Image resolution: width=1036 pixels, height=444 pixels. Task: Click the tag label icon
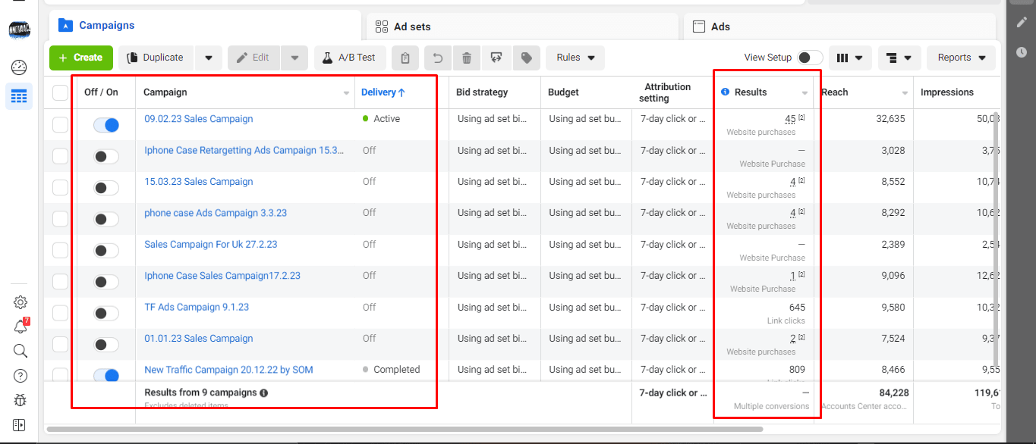tap(526, 58)
